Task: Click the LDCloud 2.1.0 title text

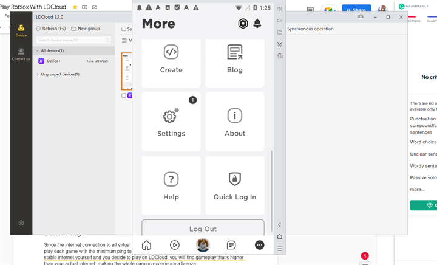Action: pyautogui.click(x=49, y=17)
